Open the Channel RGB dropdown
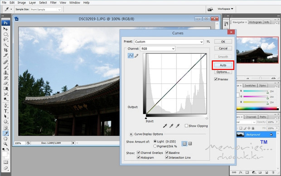 (158, 49)
